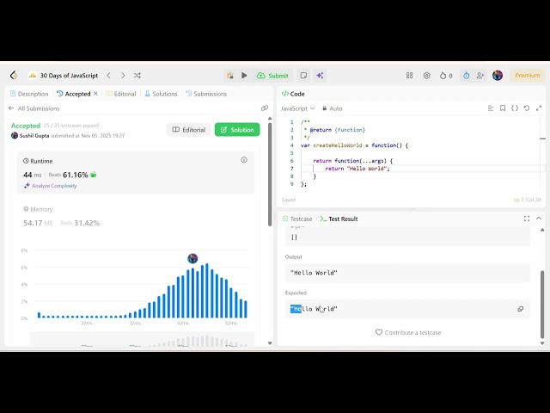Open the notes icon beside Submit
The height and width of the screenshot is (413, 550).
(303, 76)
